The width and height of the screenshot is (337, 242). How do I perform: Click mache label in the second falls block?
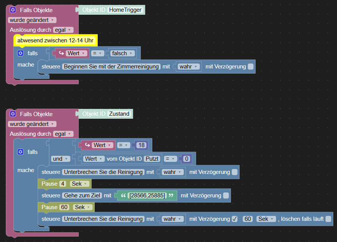pos(26,170)
